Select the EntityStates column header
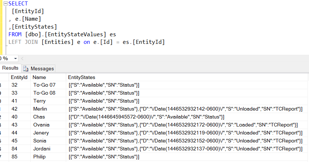Screen dimensions: 309x162 coord(187,77)
